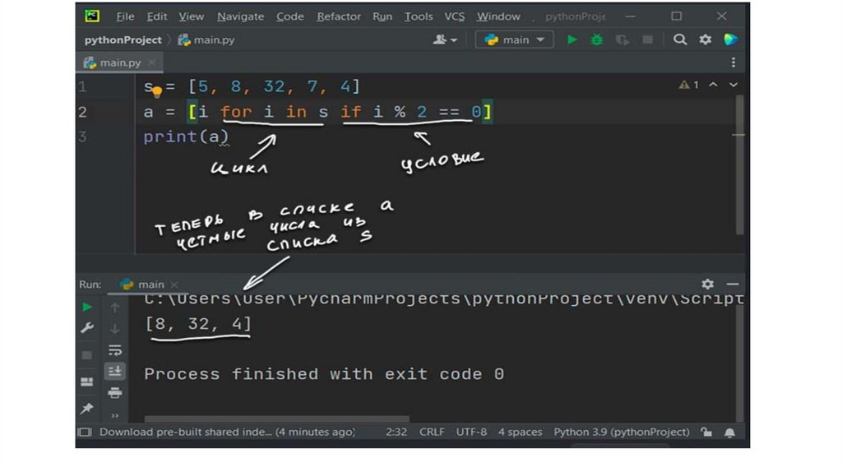Click the Stop square in top toolbar
The image size is (842, 472).
tap(648, 39)
